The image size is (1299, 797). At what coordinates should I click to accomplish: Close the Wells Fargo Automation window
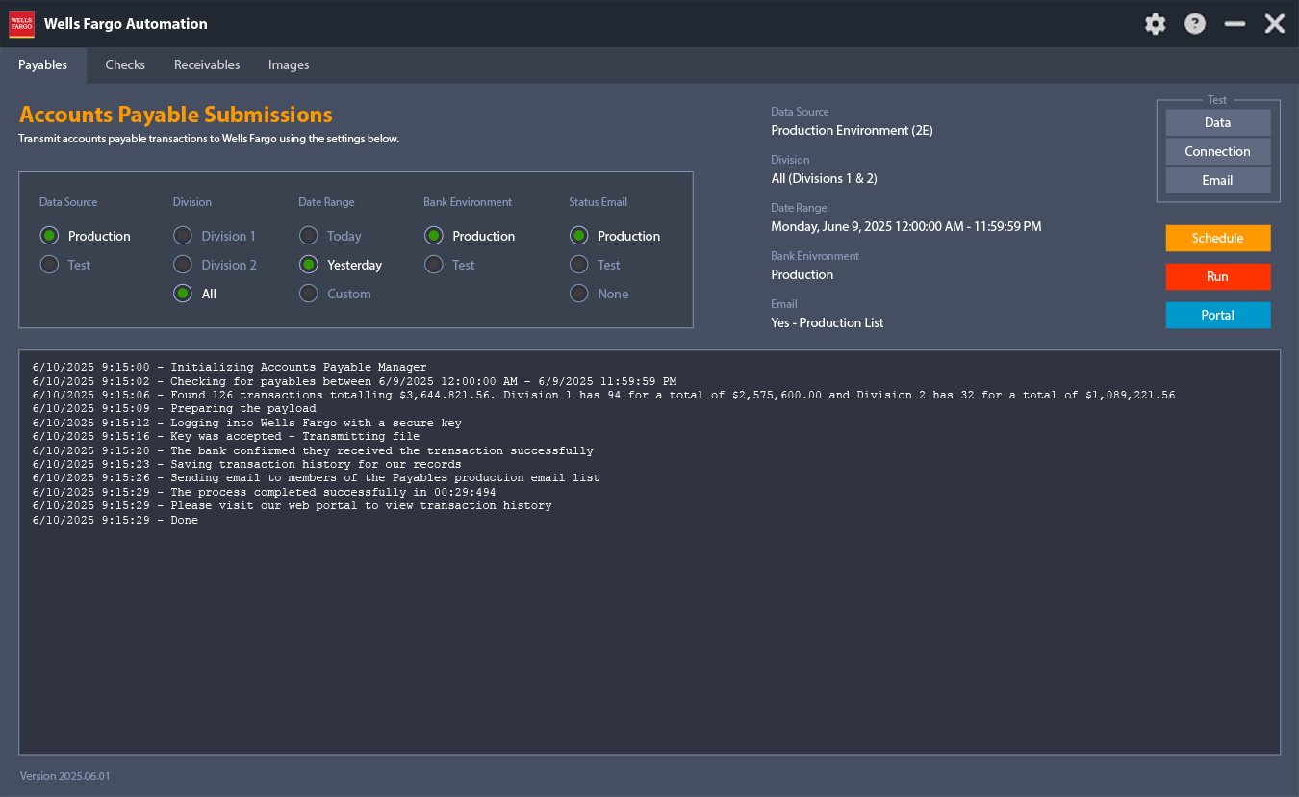(x=1275, y=24)
